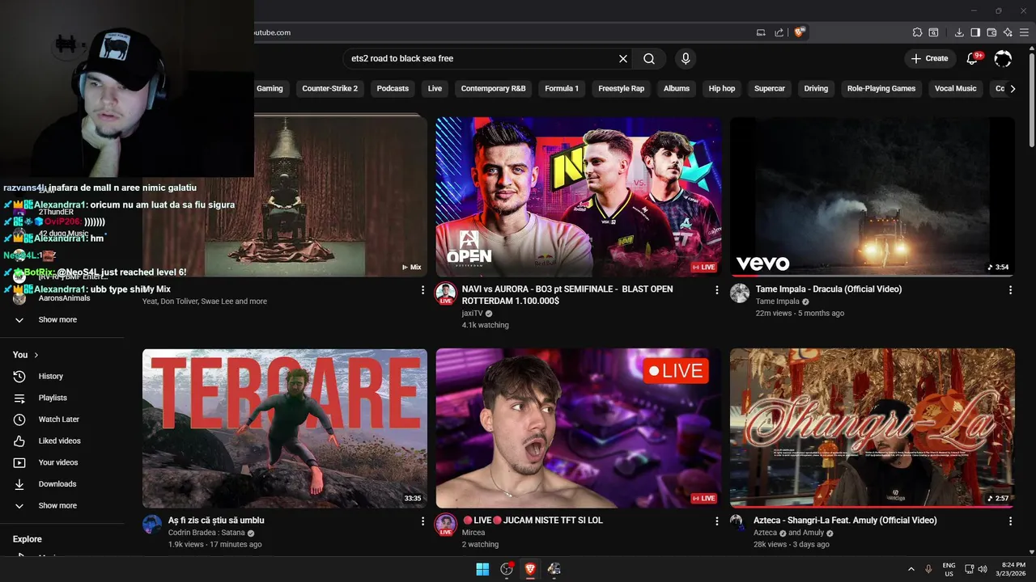This screenshot has height=582, width=1036.
Task: Show hidden system tray icons
Action: (x=911, y=569)
